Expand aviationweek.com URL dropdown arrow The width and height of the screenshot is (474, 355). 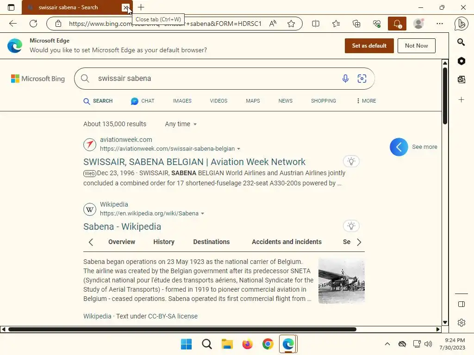[238, 149]
